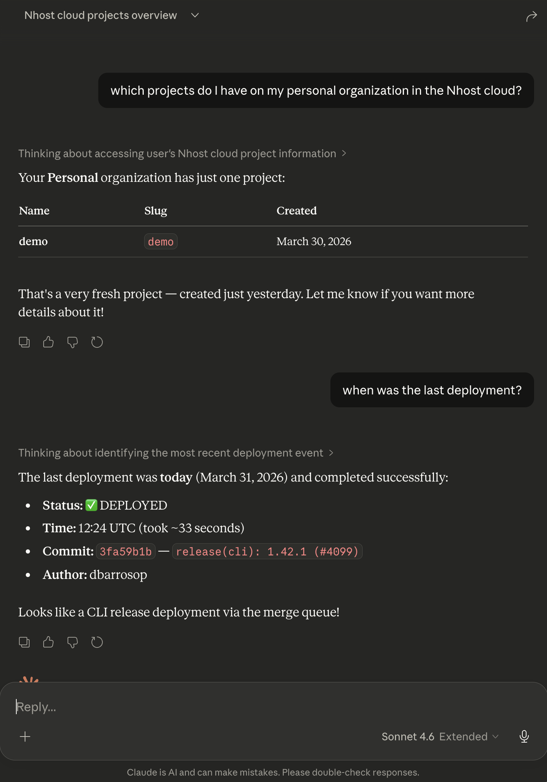Share the conversation via top-right arrow icon
The width and height of the screenshot is (547, 782).
(531, 16)
